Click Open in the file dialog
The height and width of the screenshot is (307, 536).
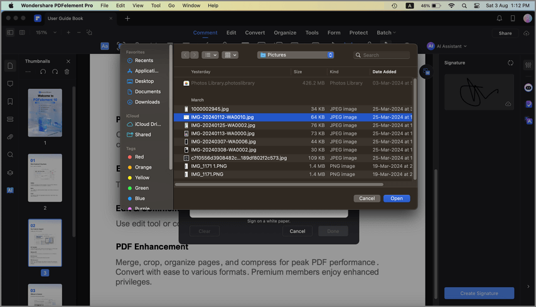click(397, 199)
